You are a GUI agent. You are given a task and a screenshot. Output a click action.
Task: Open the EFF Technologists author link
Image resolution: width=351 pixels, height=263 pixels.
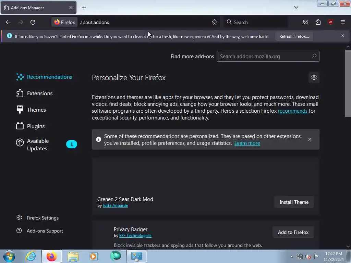pos(135,236)
